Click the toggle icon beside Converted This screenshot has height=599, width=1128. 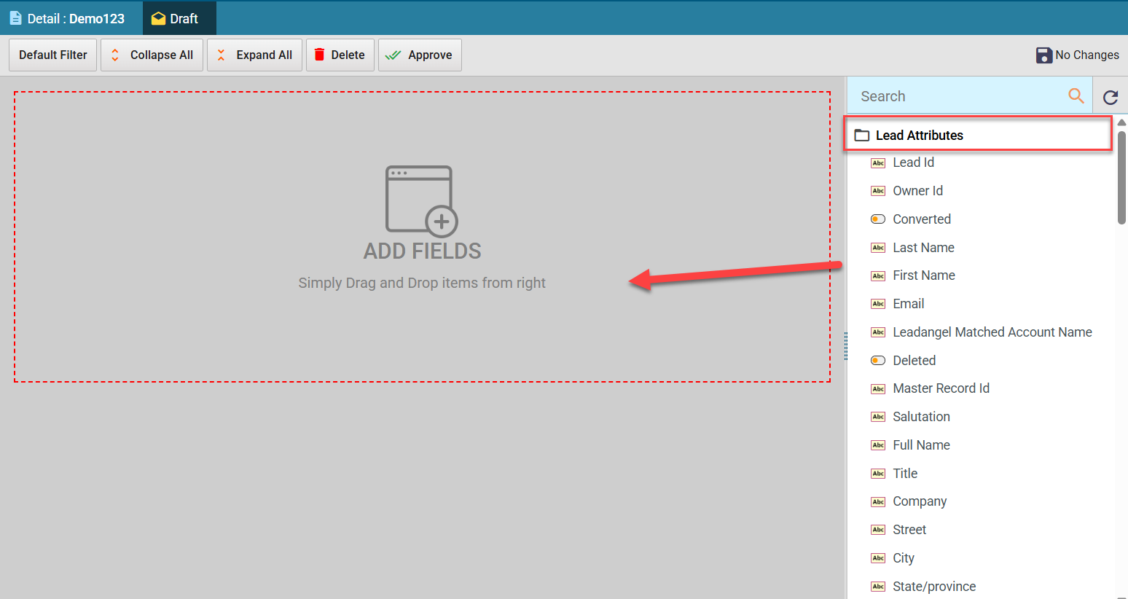pyautogui.click(x=878, y=219)
